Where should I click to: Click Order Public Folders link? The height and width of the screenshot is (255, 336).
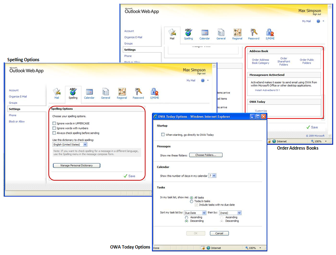pyautogui.click(x=307, y=61)
